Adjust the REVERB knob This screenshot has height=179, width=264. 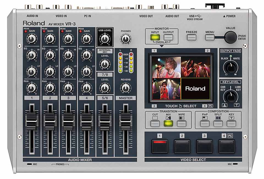pyautogui.click(x=126, y=88)
